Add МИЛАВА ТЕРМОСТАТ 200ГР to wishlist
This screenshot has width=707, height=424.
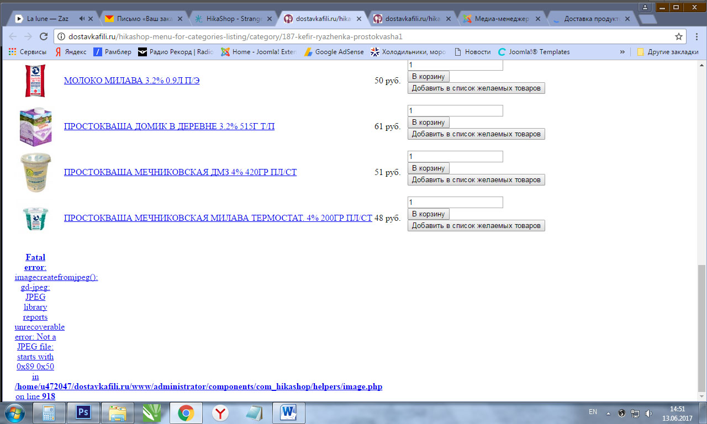pyautogui.click(x=476, y=226)
